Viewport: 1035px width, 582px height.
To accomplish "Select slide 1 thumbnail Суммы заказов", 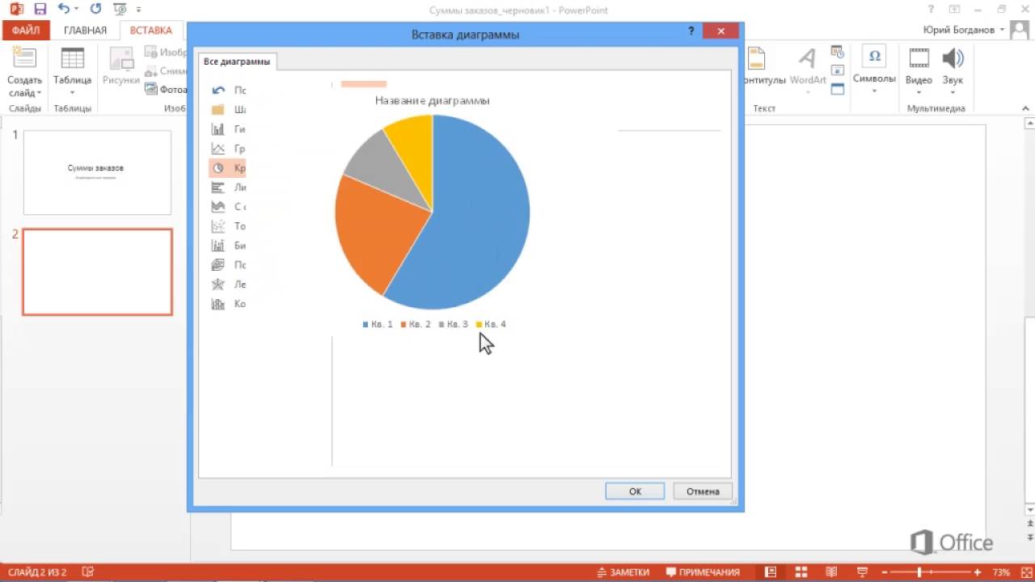I will (97, 172).
